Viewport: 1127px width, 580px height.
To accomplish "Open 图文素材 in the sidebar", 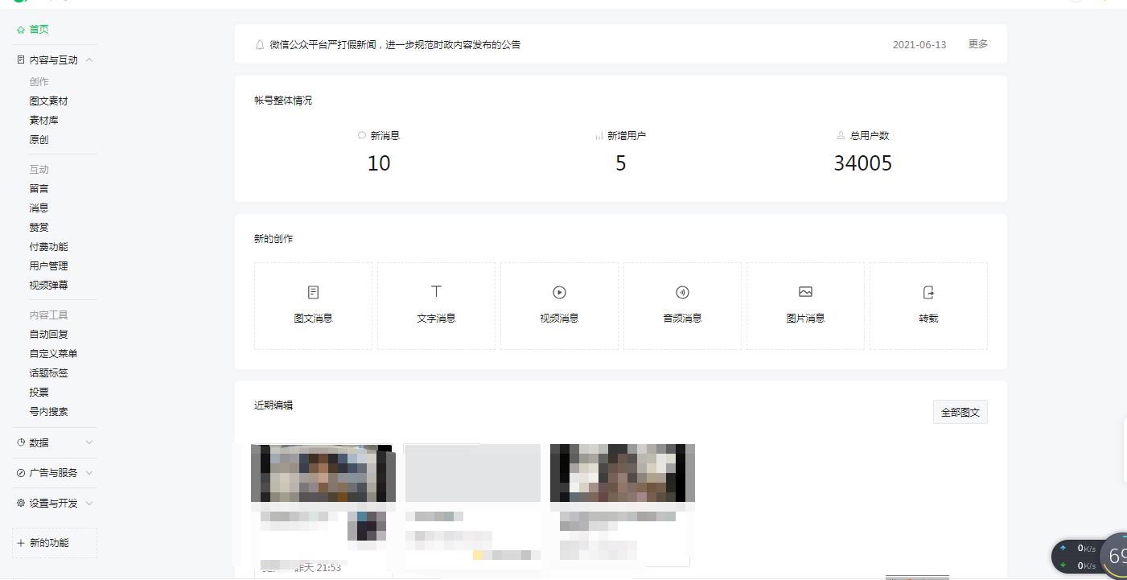I will (49, 101).
